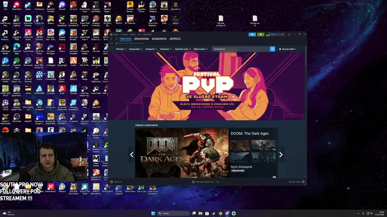The width and height of the screenshot is (387, 217).
Task: Open the taskbar clock and date
Action: tap(379, 213)
